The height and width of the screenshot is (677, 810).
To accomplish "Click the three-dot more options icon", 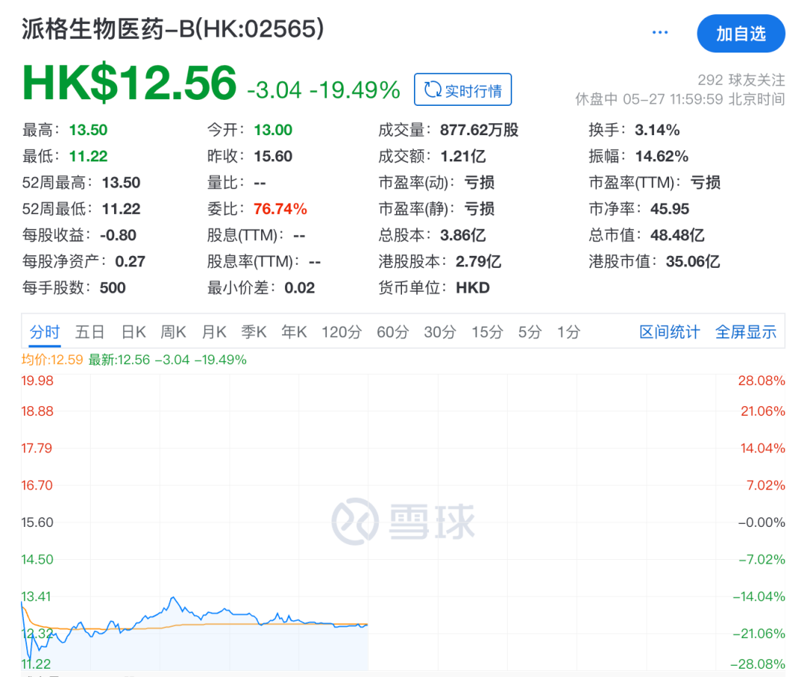I will click(x=660, y=33).
